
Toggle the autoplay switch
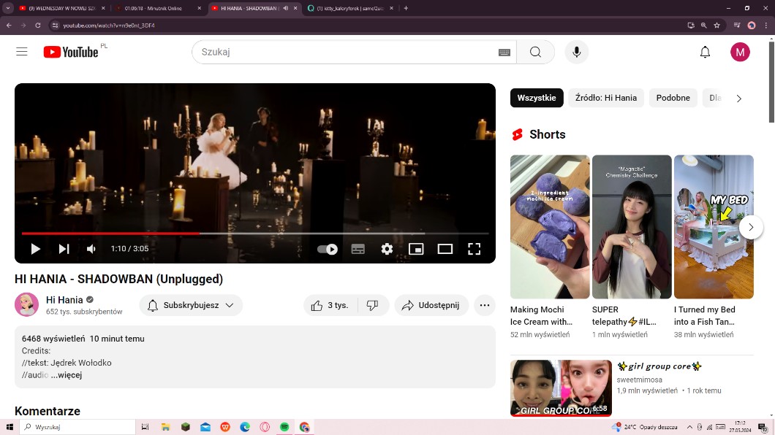(x=328, y=249)
